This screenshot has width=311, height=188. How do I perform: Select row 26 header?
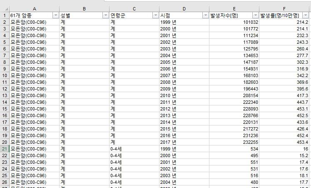(5, 182)
